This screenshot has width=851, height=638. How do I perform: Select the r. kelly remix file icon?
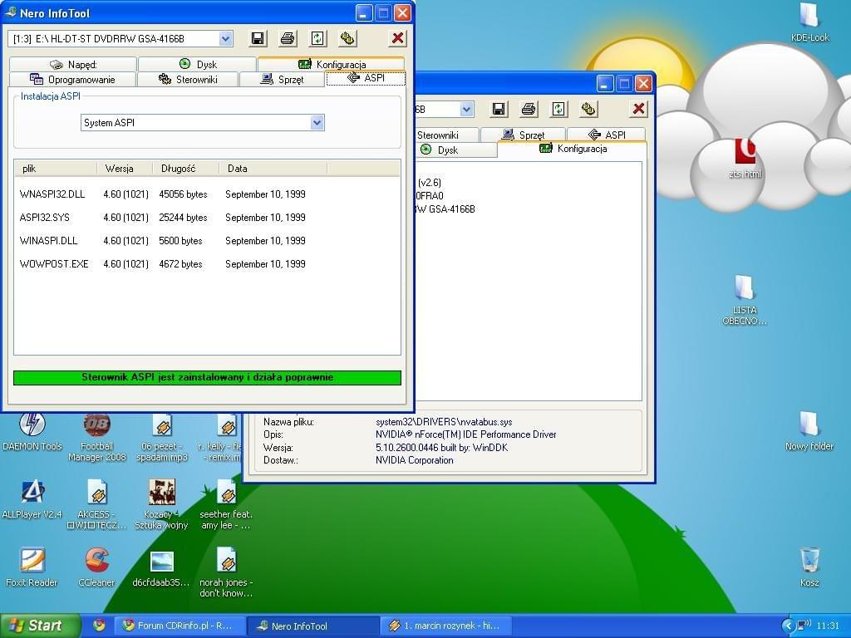coord(220,437)
